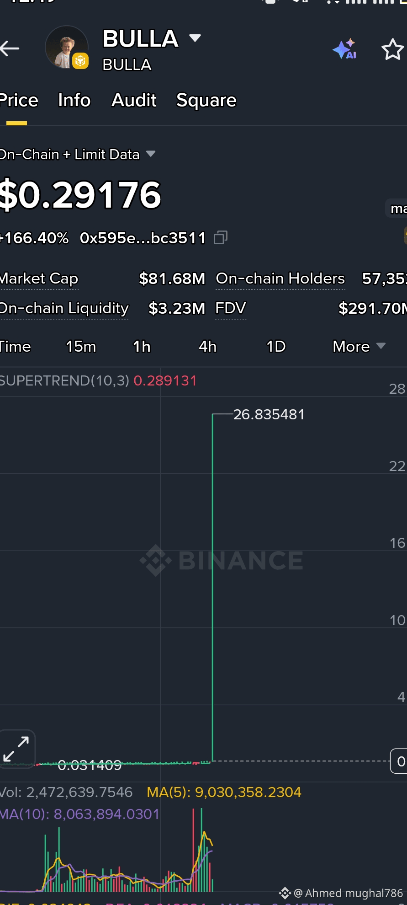
Task: Open the On-Chain + Limit Data dropdown
Action: pos(78,155)
